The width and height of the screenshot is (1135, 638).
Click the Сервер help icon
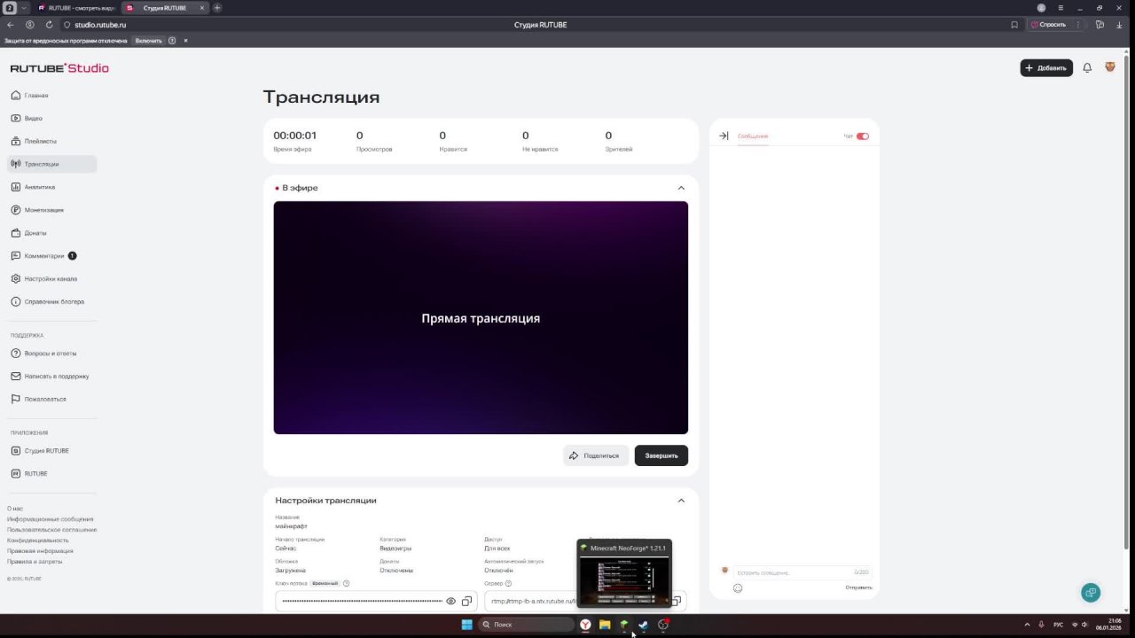(x=508, y=583)
